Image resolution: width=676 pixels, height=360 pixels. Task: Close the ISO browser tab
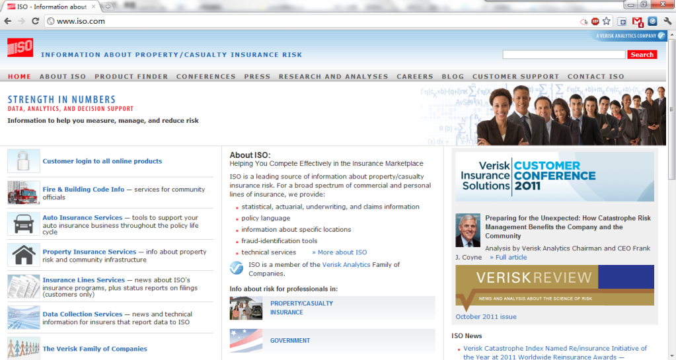point(94,7)
